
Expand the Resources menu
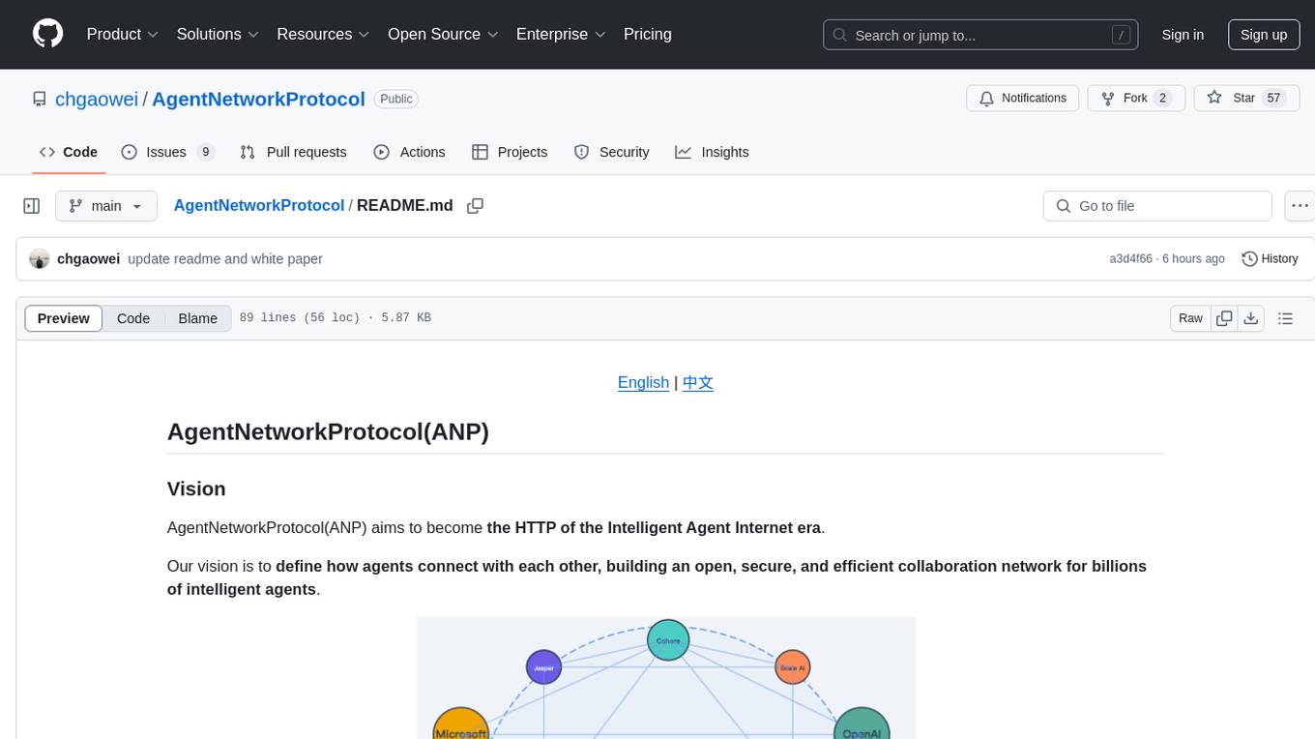(323, 34)
